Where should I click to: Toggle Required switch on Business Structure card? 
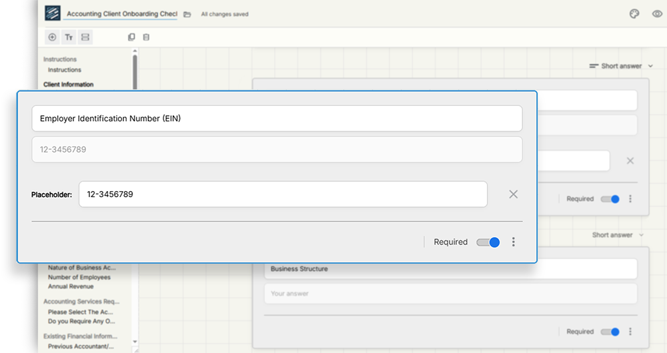coord(610,332)
